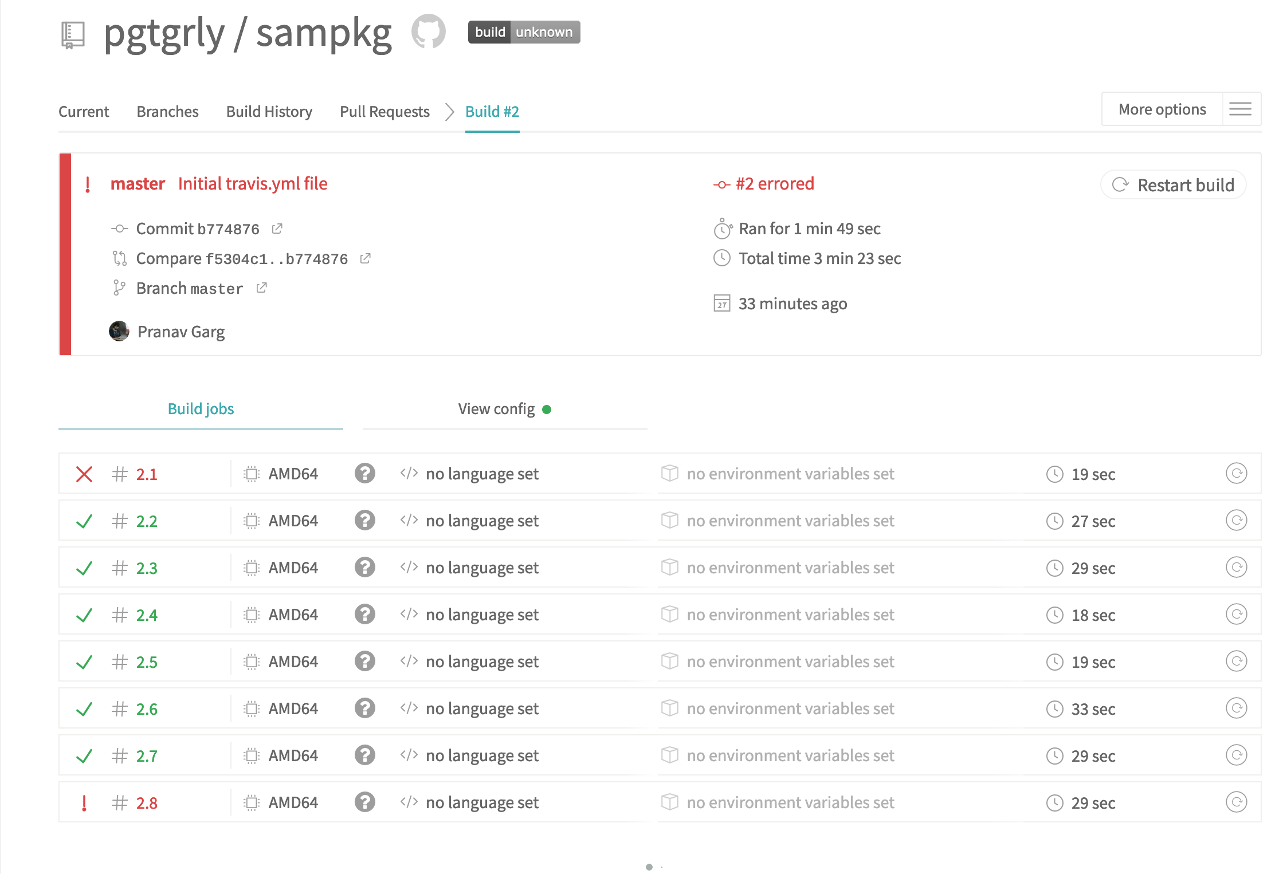
Task: Open the passed job #2.4 row
Action: pyautogui.click(x=147, y=615)
